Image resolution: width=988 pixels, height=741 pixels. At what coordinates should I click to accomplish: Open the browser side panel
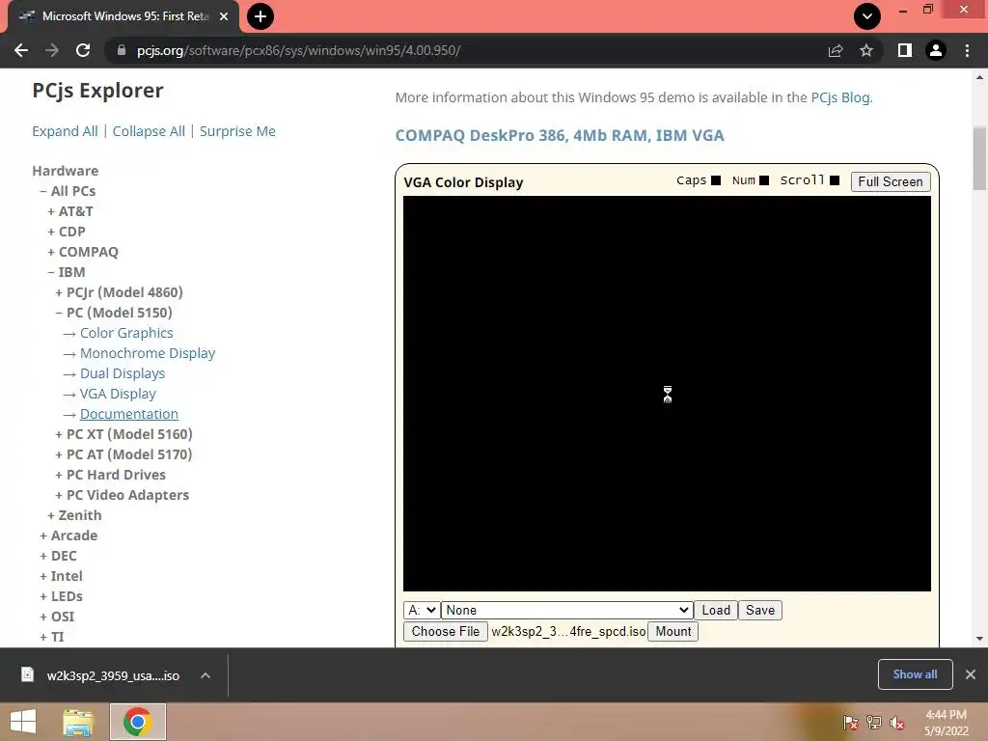[x=905, y=50]
